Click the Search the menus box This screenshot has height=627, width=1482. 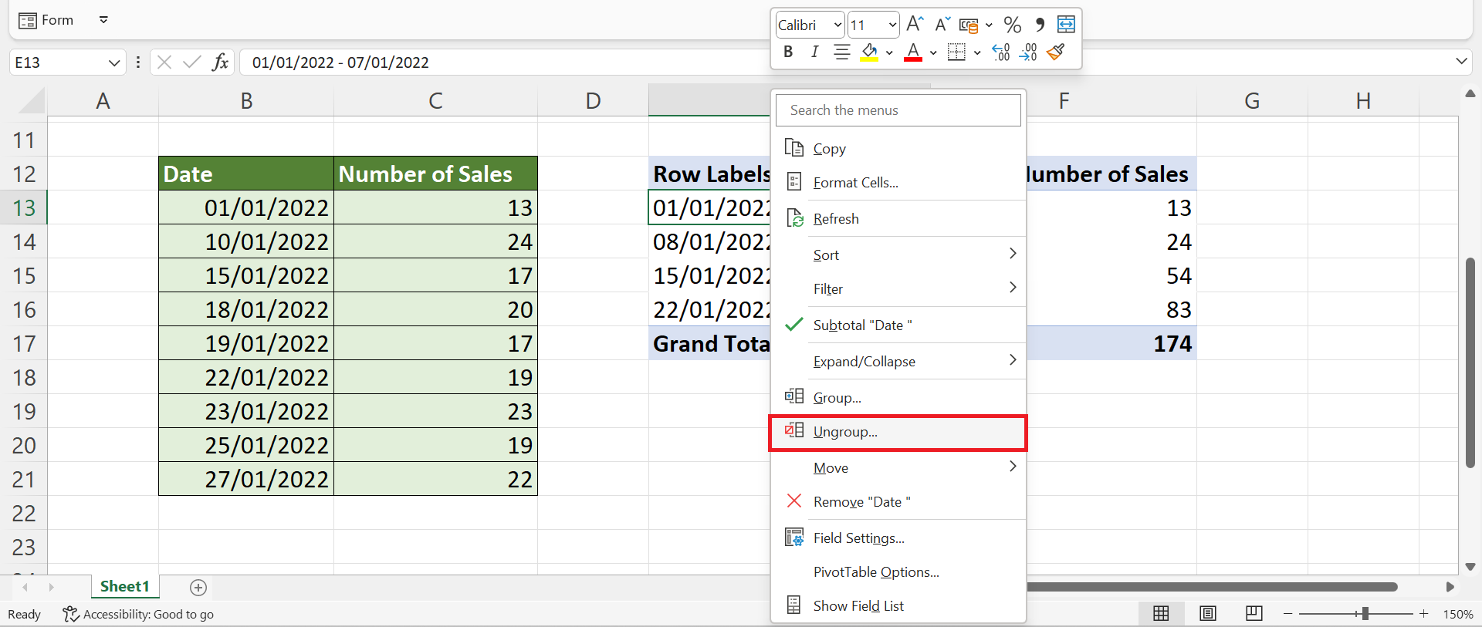pyautogui.click(x=898, y=110)
